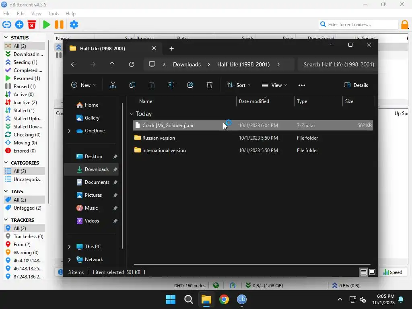Collapse the Today group in file list
412x309 pixels.
tap(132, 114)
